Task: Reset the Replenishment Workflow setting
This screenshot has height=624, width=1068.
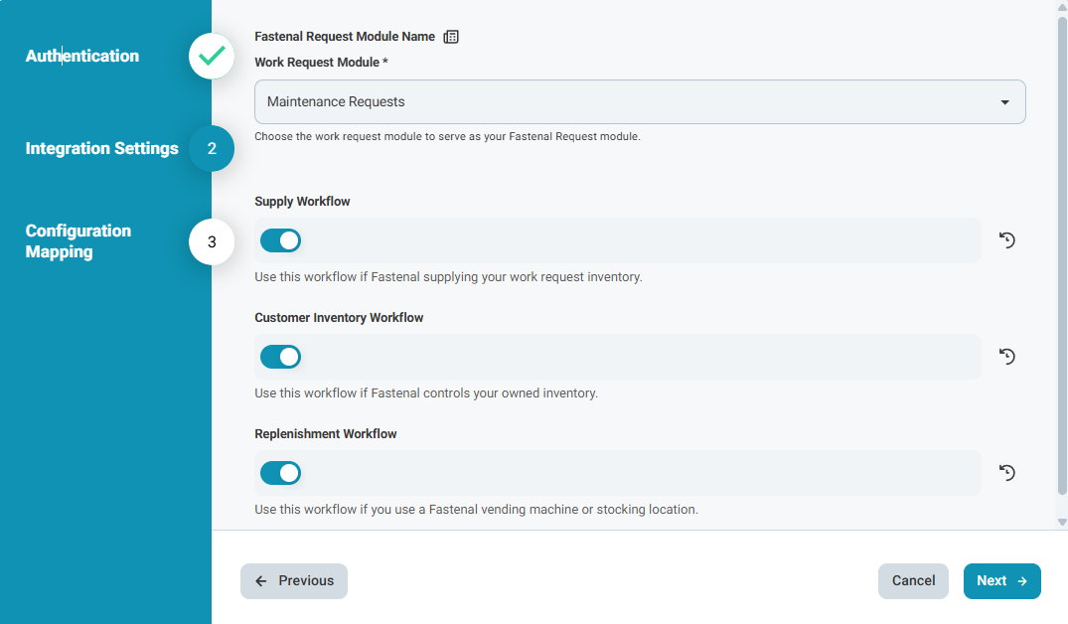Action: pos(1007,473)
